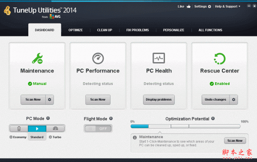257x162 pixels.
Task: Open Settings via the gear icon
Action: tap(209, 6)
